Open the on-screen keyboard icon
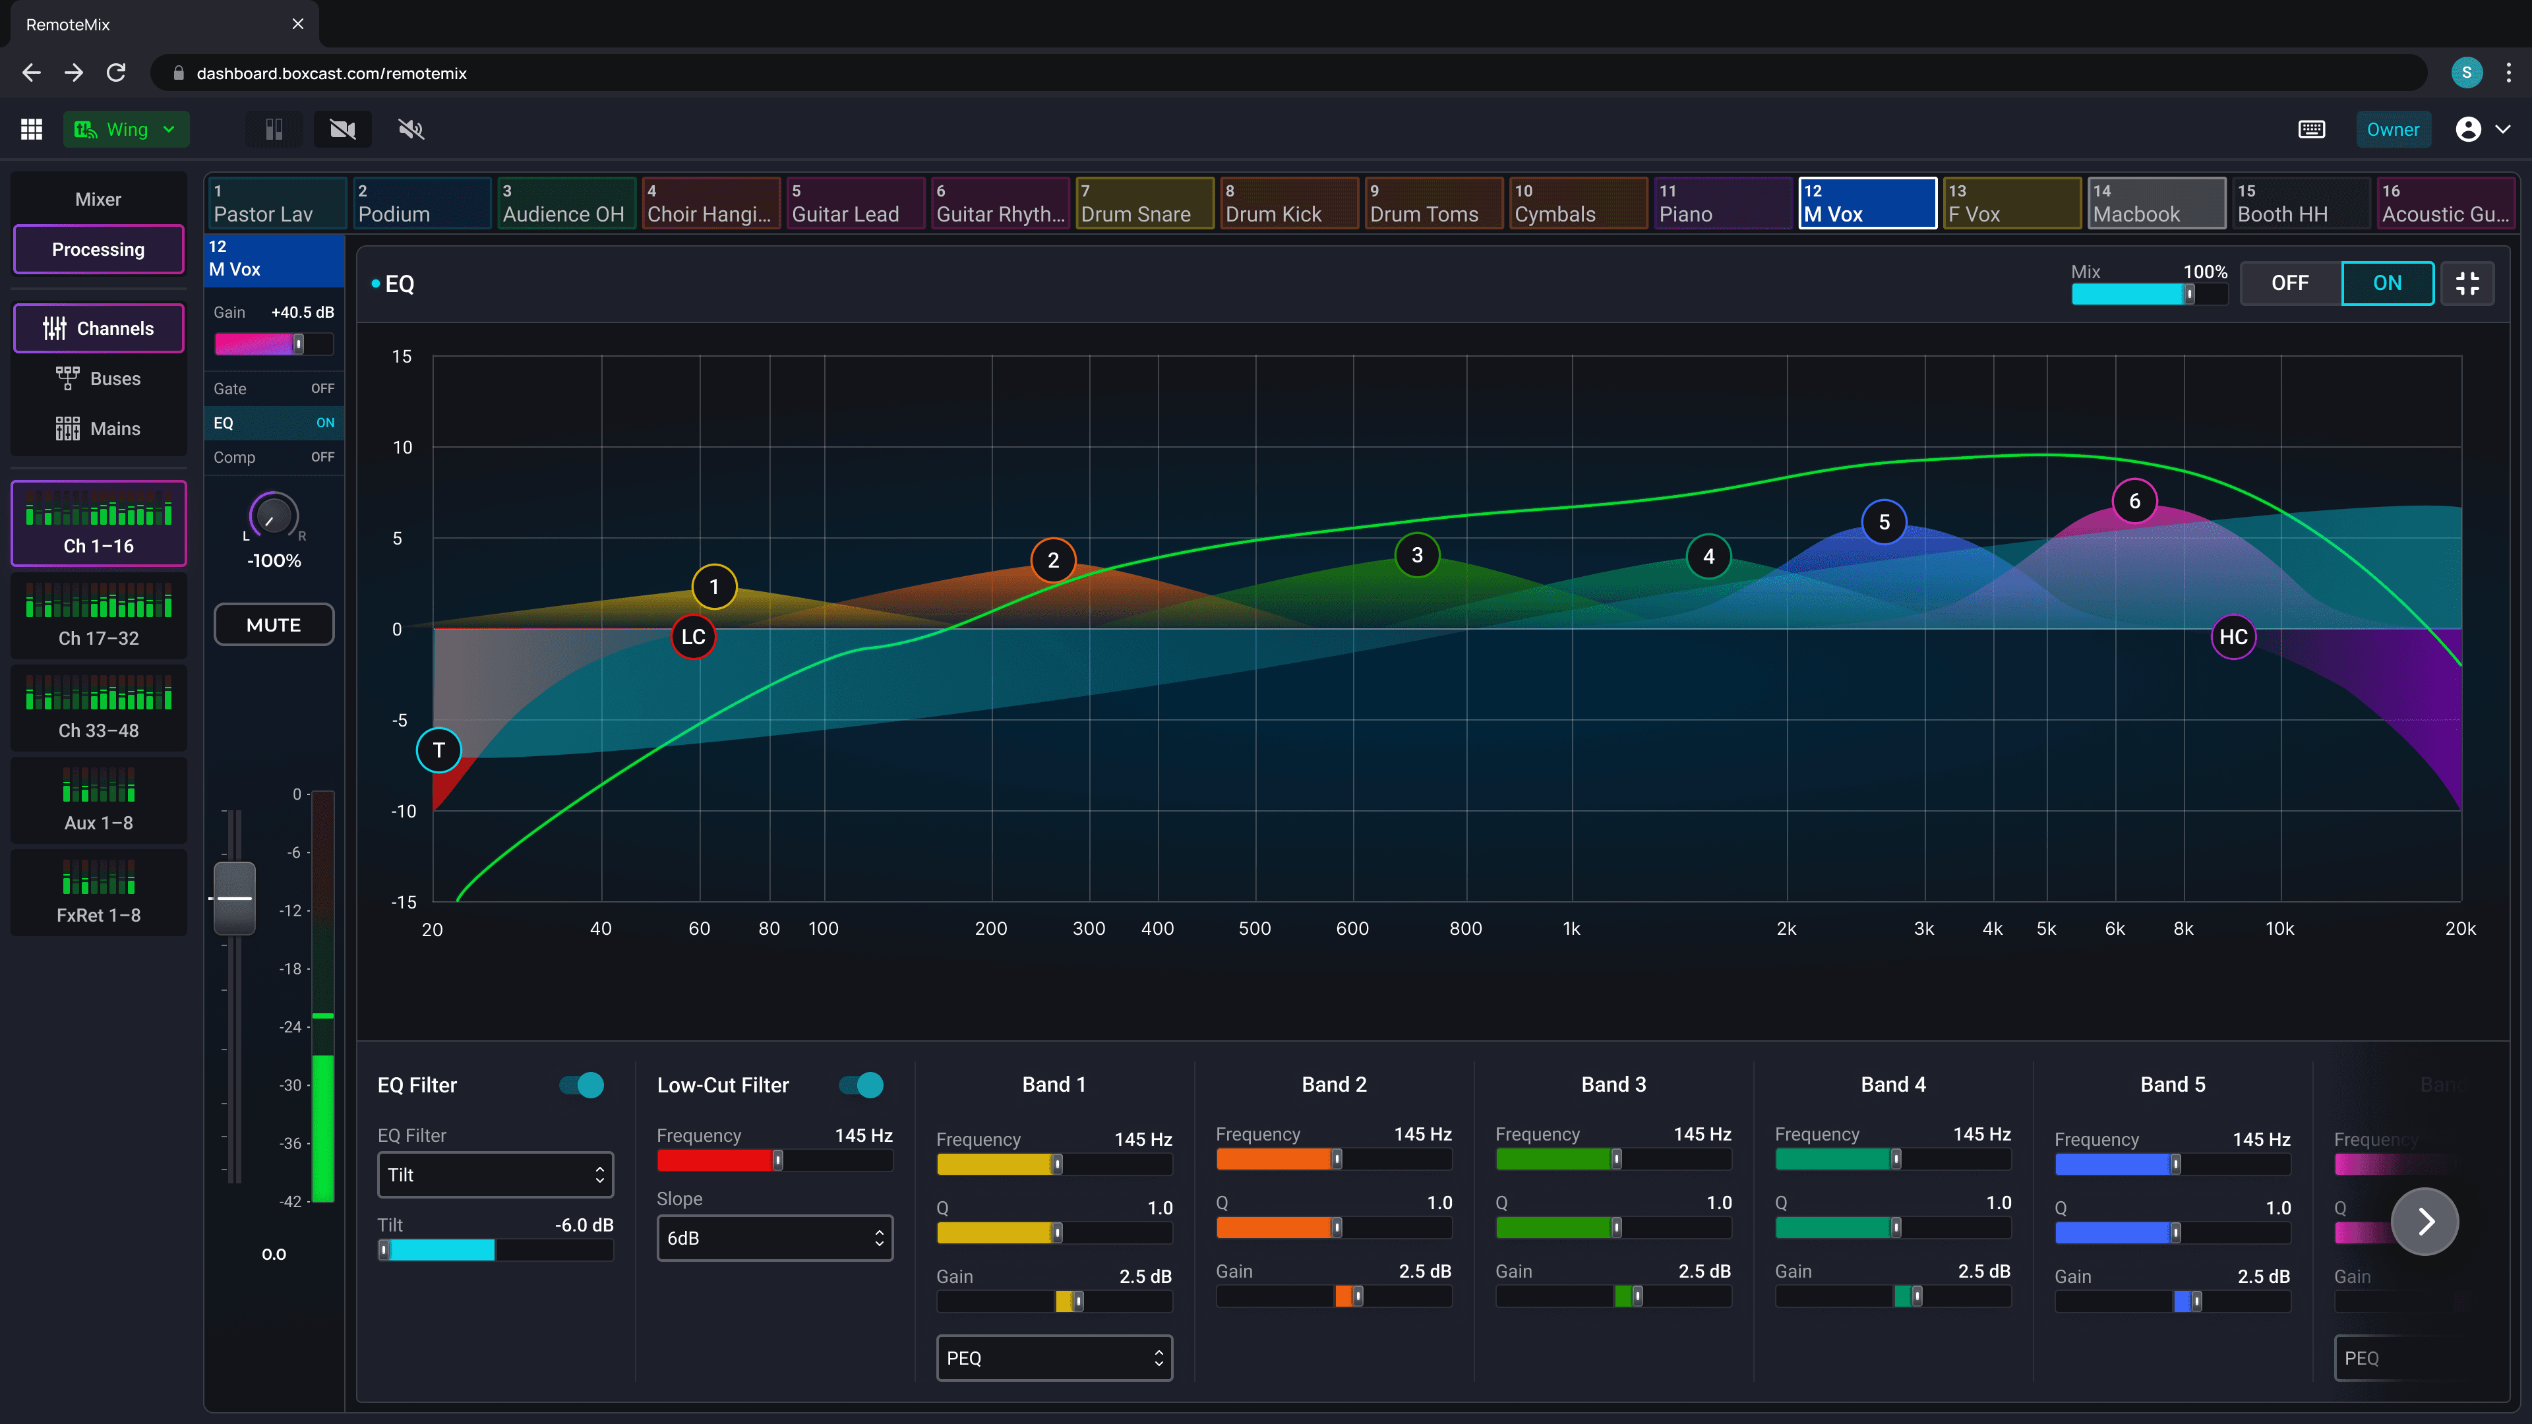This screenshot has height=1424, width=2532. [2311, 129]
